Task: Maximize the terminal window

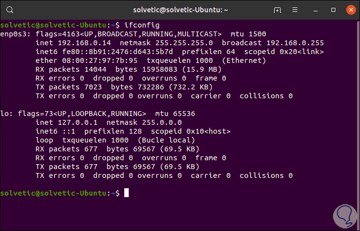Action: [x=333, y=10]
